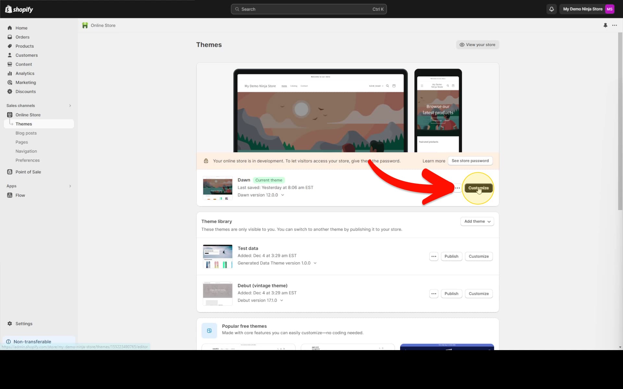
Task: Click the Marketing target icon
Action: point(10,82)
